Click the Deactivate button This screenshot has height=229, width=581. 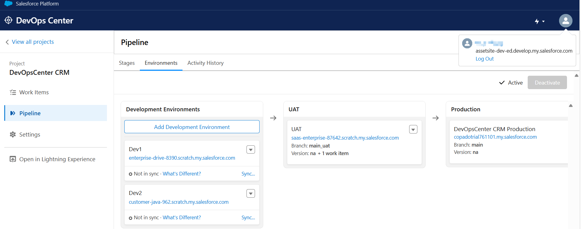(x=547, y=82)
